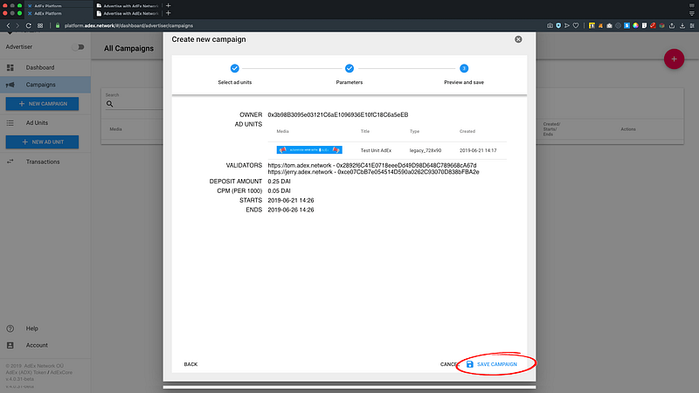
Task: Click the owner address 0x3b98B3095e…
Action: pos(338,115)
